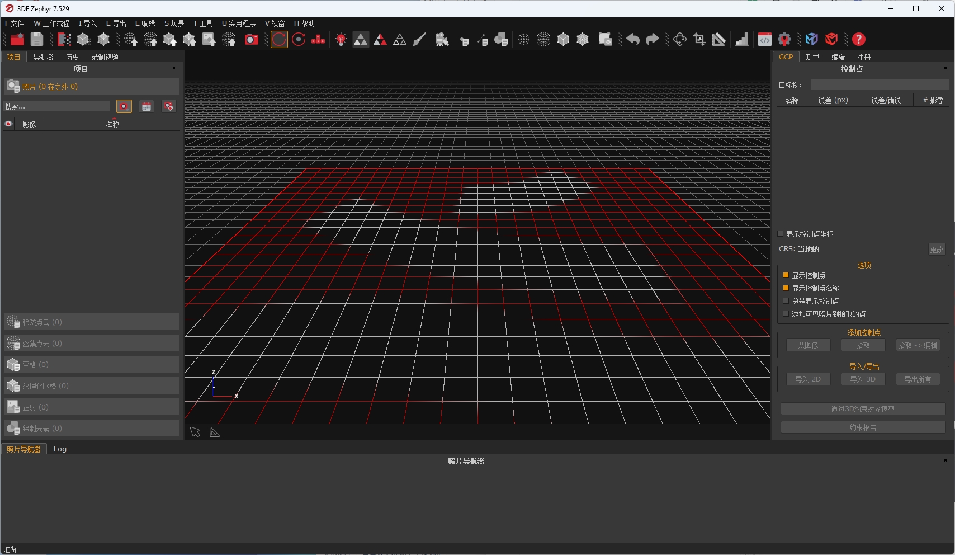Open settings with the gear wrench icon

784,39
